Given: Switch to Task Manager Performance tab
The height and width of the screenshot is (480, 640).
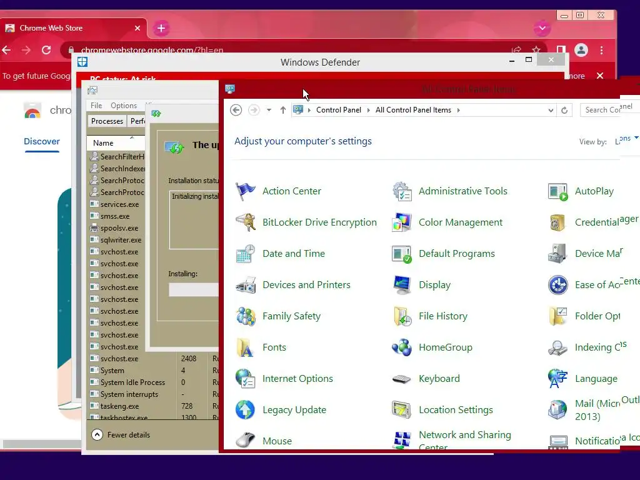Looking at the screenshot, I should (x=137, y=121).
